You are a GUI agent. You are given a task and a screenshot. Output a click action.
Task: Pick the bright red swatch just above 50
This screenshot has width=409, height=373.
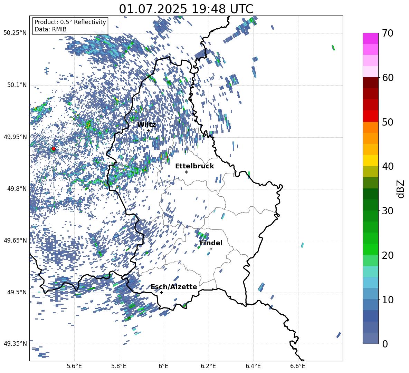pos(370,116)
